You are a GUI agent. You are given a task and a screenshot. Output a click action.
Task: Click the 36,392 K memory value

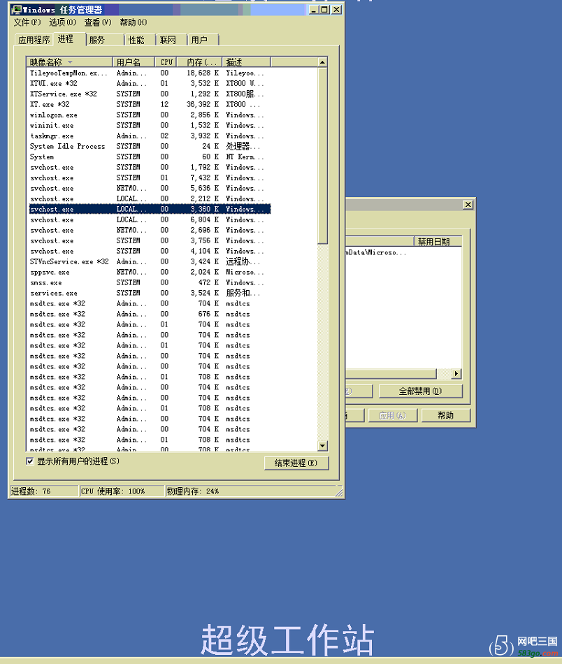(x=203, y=104)
